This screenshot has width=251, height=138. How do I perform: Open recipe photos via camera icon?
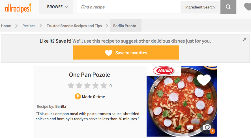(207, 127)
